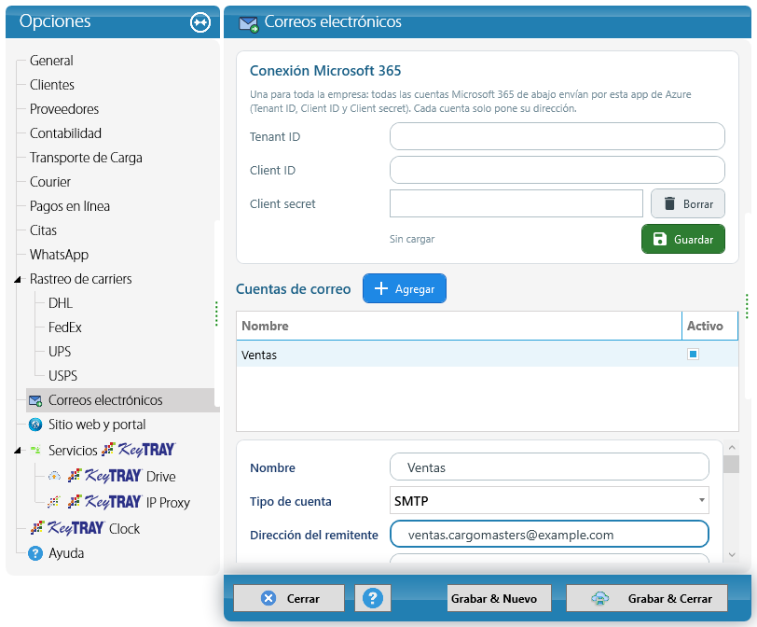Screen dimensions: 757x627
Task: Select the Ventas row in the accounts table
Action: click(x=488, y=355)
